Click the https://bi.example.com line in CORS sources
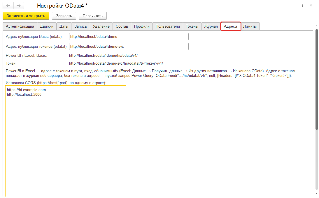The image size is (319, 198). 27,90
